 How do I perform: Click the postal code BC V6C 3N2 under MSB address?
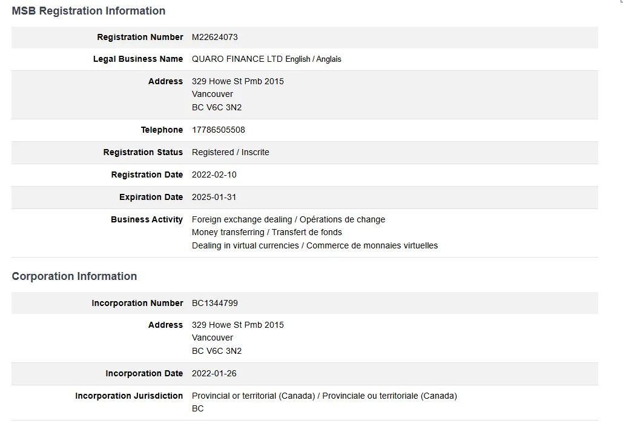pyautogui.click(x=217, y=107)
